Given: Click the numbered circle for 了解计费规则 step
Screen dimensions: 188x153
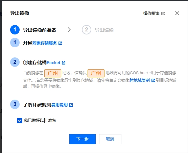Looking at the screenshot, I should (x=15, y=104).
